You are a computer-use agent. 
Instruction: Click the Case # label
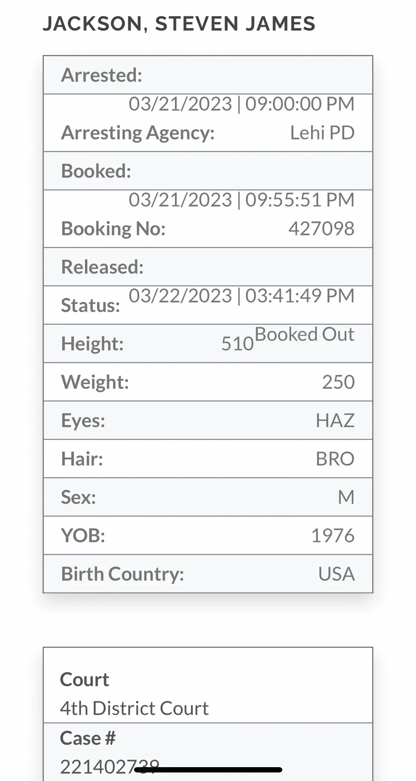point(87,738)
